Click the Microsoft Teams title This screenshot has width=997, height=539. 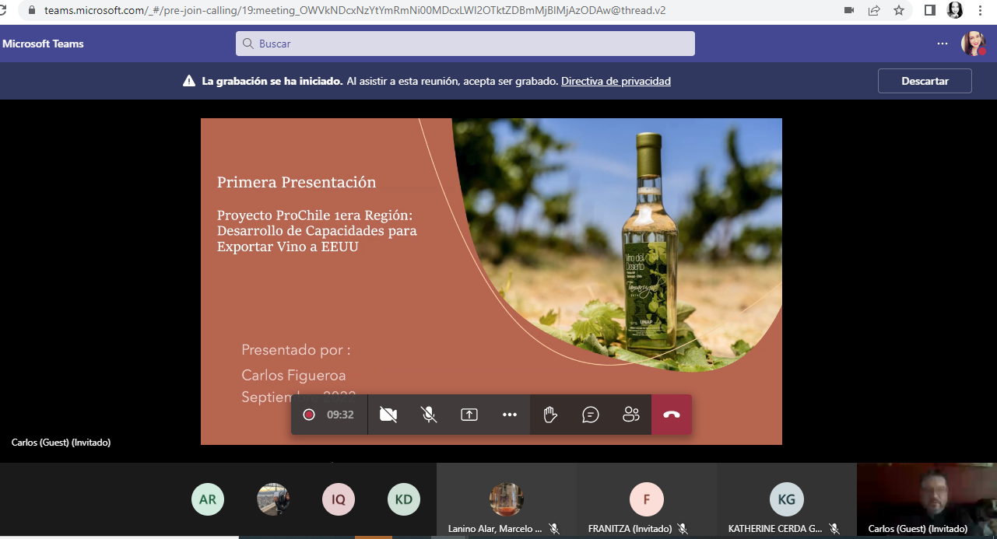click(x=43, y=44)
